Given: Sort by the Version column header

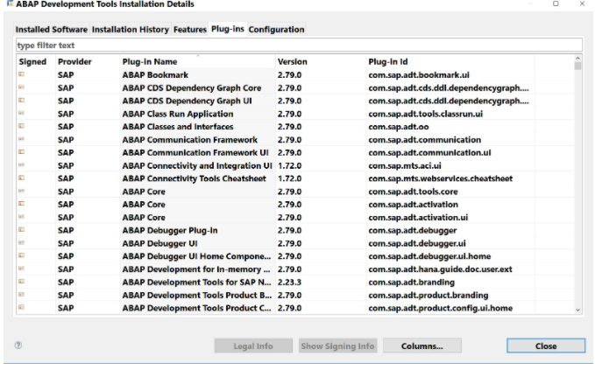Looking at the screenshot, I should [321, 62].
